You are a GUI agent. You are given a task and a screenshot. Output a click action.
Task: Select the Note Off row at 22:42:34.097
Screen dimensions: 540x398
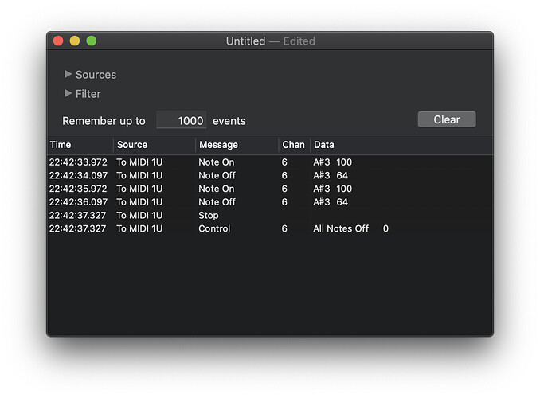click(x=270, y=175)
